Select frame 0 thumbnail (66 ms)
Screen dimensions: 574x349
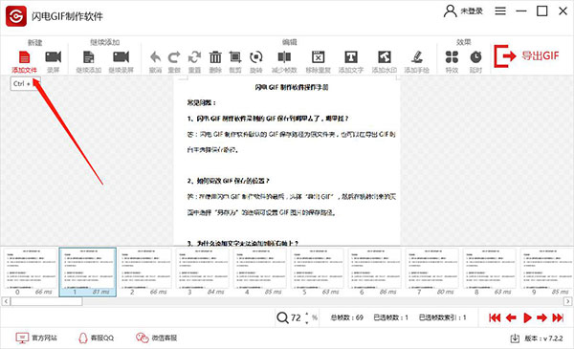[x=31, y=272]
